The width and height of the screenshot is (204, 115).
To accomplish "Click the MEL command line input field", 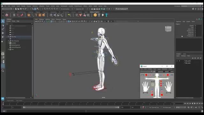I will click(46, 111).
